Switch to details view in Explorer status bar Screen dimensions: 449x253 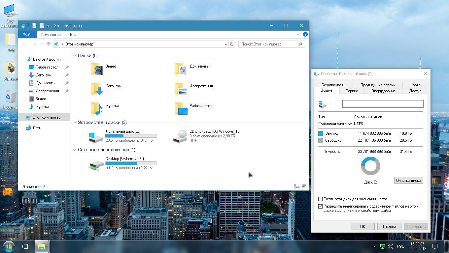coord(297,186)
